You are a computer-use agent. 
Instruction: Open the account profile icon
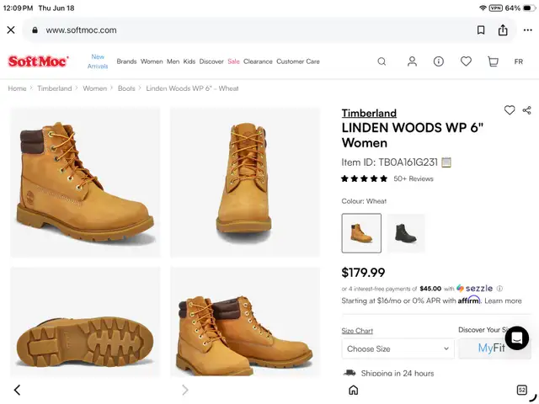click(412, 61)
